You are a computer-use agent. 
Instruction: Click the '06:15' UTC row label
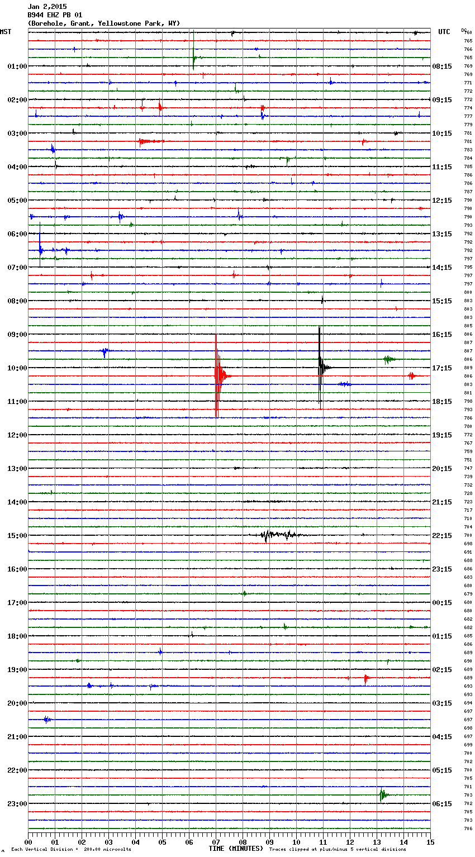tap(442, 804)
